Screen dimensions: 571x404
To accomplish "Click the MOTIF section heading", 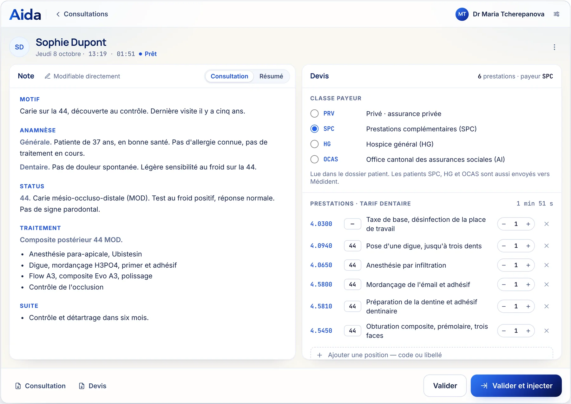I will (30, 99).
